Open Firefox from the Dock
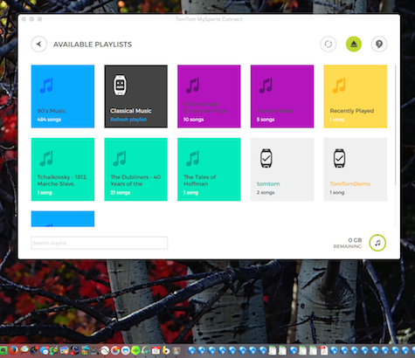 click(x=13, y=350)
